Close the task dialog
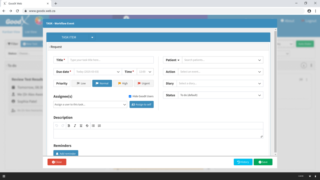This screenshot has width=320, height=180. tap(57, 162)
